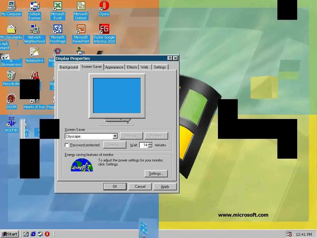Confirm with the OK button
Image resolution: width=317 pixels, height=238 pixels.
click(115, 187)
